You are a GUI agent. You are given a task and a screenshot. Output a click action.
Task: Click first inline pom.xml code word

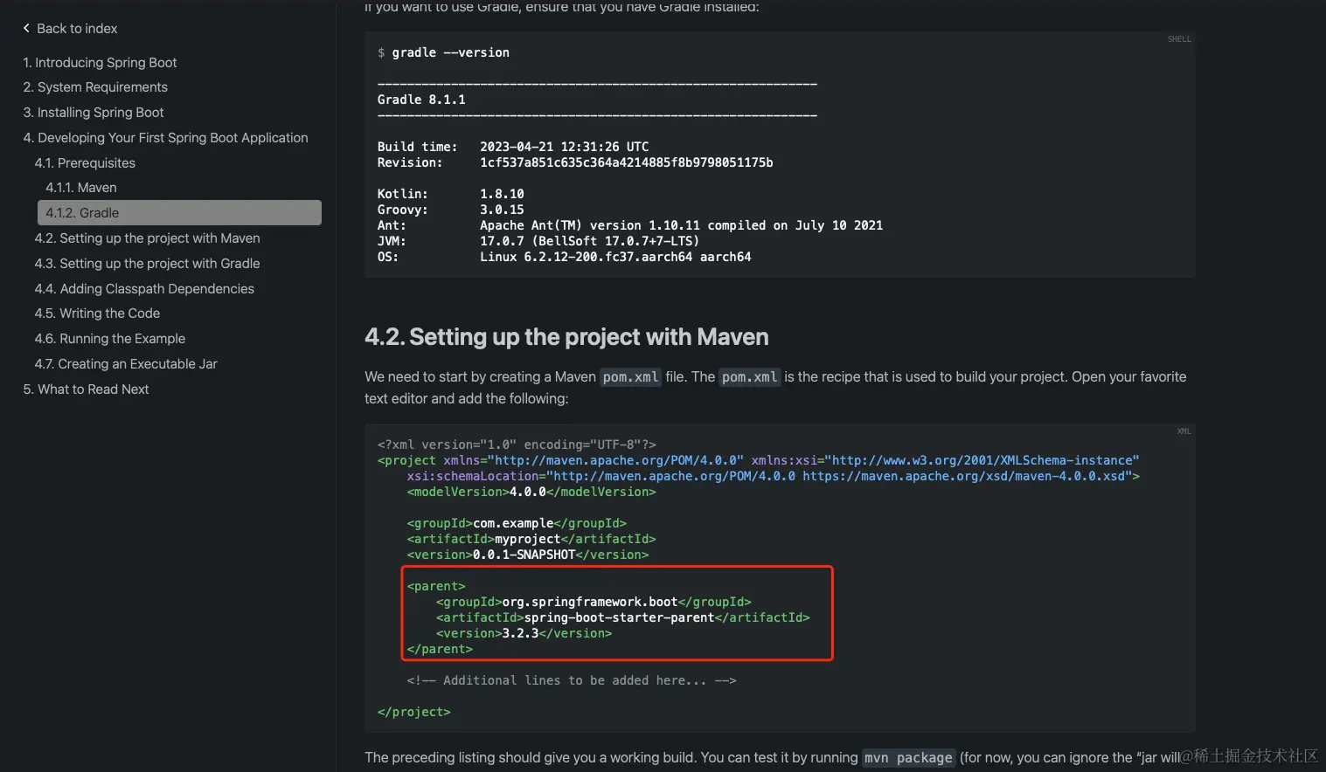tap(630, 377)
